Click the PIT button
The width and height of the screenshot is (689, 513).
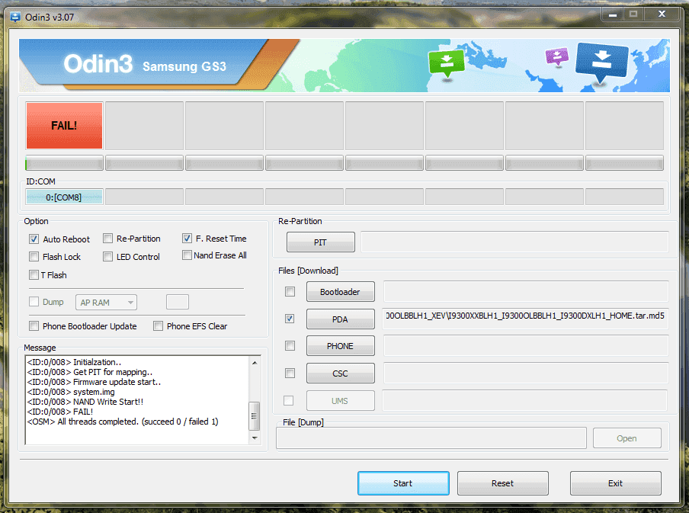pos(321,242)
